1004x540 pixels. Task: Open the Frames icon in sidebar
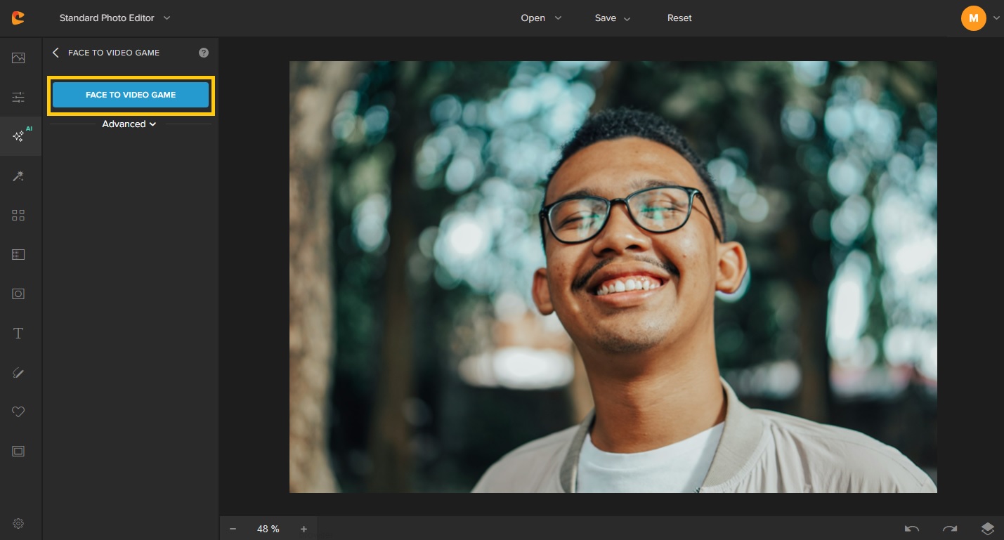18,452
